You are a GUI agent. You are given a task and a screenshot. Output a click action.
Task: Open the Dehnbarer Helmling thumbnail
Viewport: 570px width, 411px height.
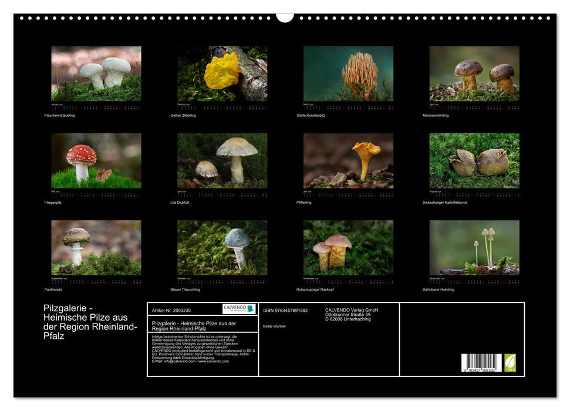point(474,248)
